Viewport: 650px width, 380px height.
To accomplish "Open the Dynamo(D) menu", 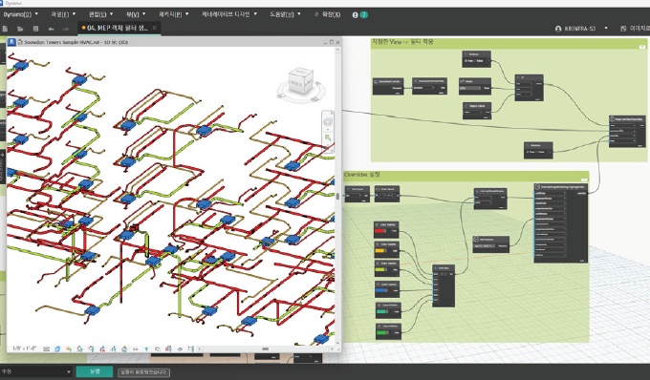I will (21, 14).
